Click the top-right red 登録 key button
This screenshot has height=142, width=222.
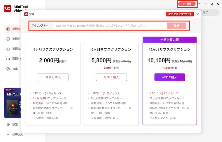(187, 4)
